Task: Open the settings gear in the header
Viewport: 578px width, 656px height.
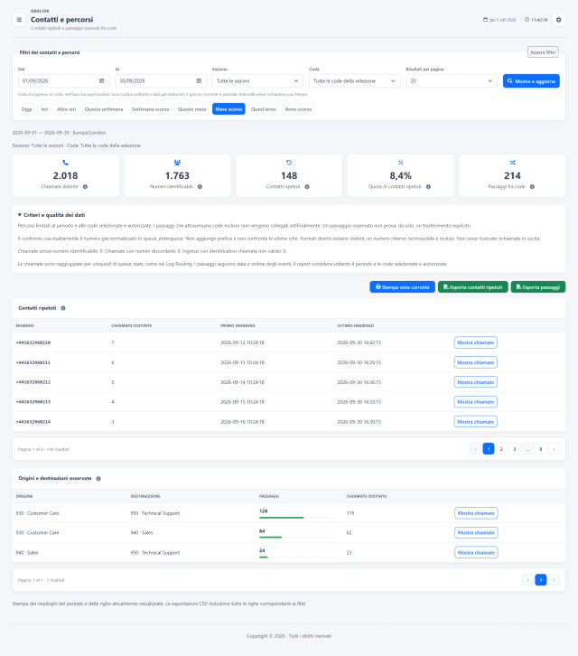Action: (x=558, y=20)
